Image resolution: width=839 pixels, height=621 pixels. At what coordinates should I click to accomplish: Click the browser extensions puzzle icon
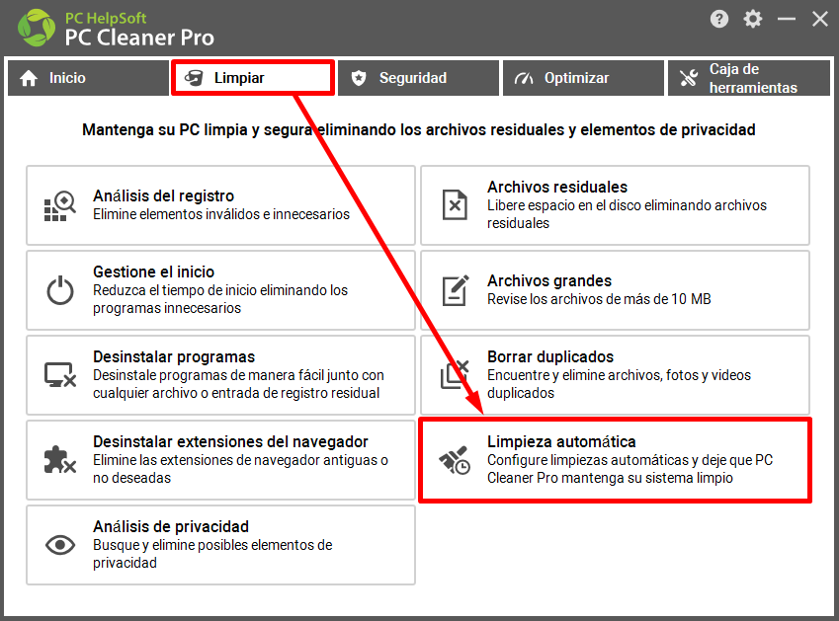click(59, 460)
